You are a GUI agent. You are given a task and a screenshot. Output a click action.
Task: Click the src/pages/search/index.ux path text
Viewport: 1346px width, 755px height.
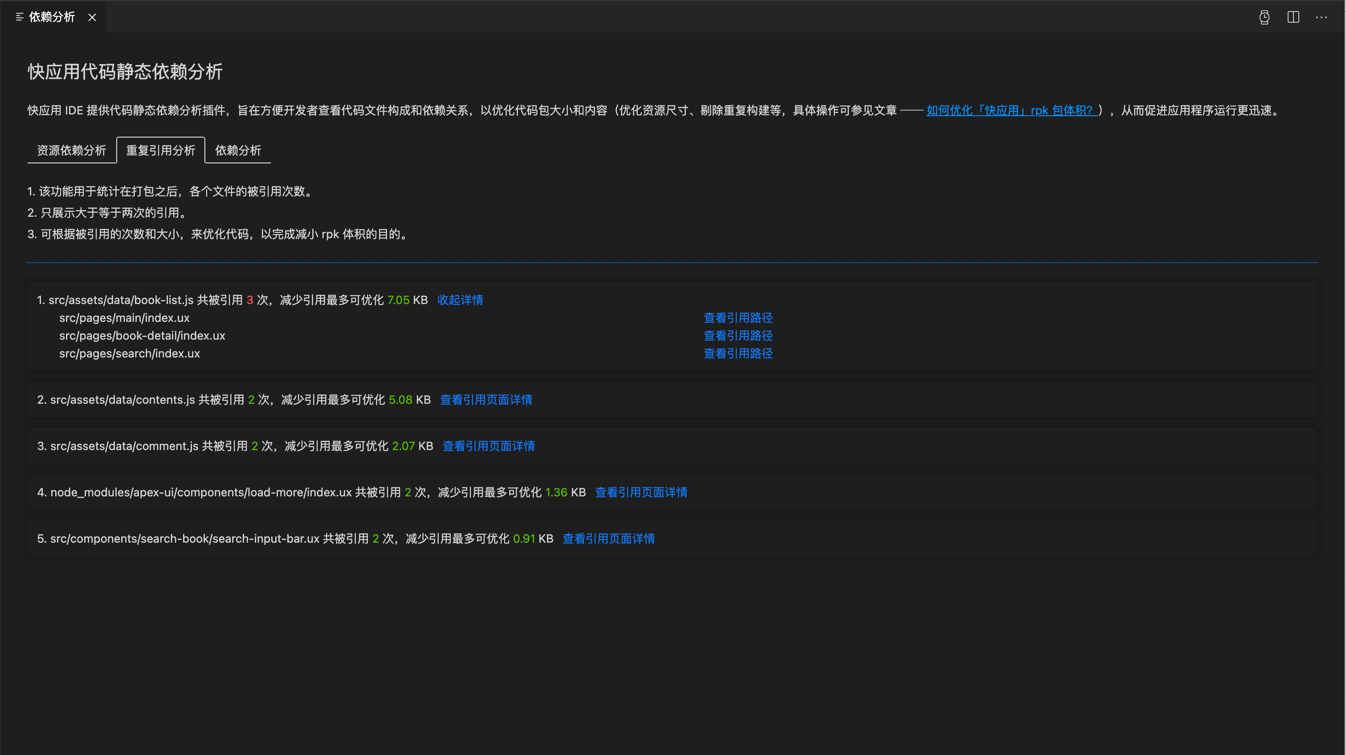point(129,353)
